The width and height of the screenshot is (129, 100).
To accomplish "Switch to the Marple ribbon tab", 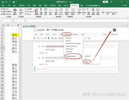I will point(66,5).
